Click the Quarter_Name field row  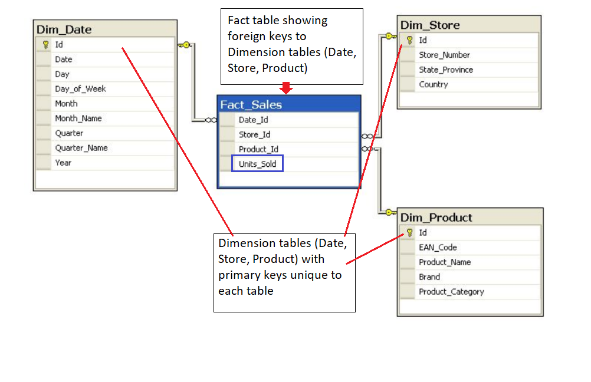coord(81,148)
